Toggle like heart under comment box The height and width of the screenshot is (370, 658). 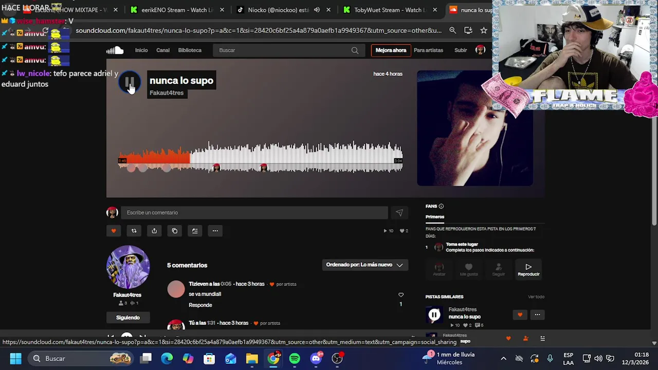coord(114,231)
